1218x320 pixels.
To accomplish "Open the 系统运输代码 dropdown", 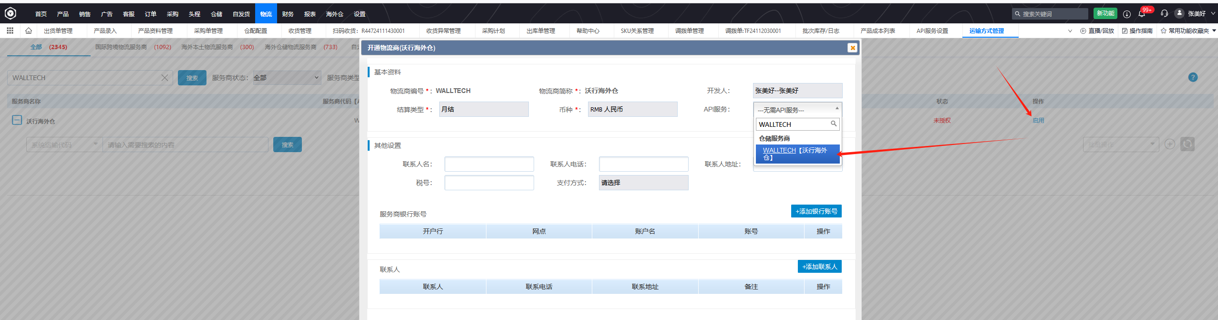I will [64, 145].
